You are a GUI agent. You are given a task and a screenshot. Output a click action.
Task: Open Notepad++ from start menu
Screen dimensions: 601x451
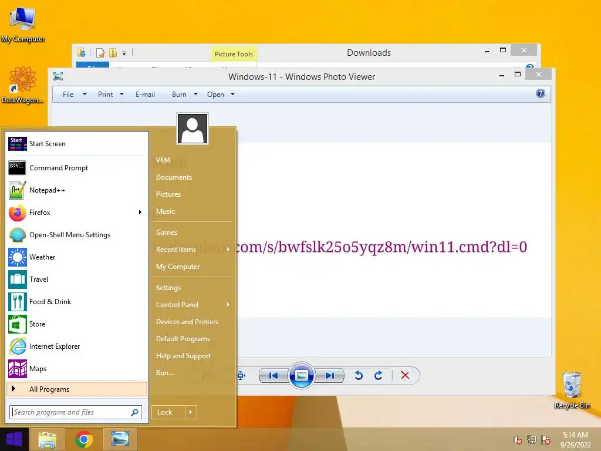tap(77, 190)
